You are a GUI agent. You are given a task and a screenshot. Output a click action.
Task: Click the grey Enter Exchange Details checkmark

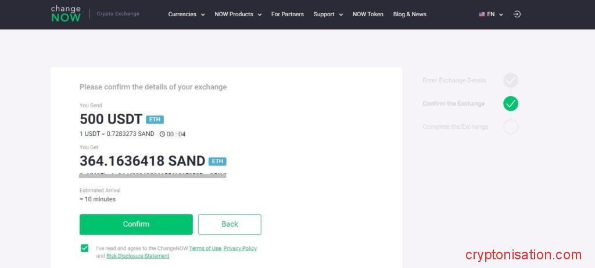[x=511, y=80]
